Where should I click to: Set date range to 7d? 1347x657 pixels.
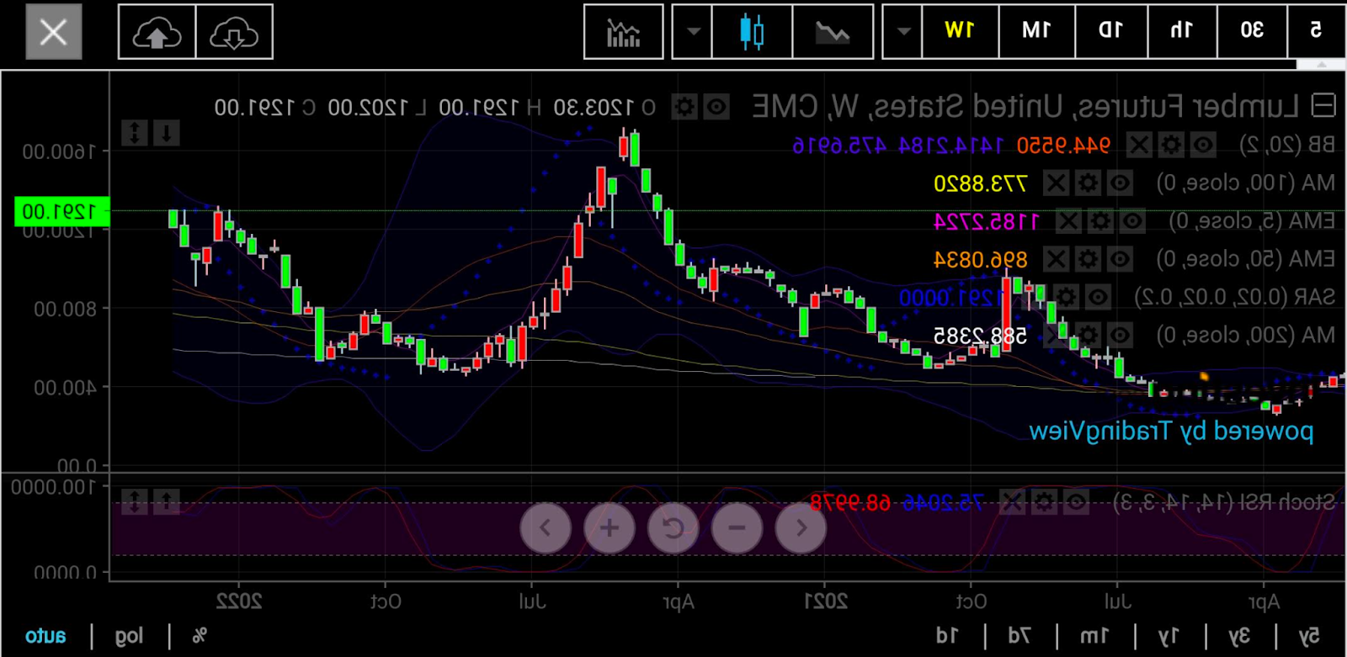[x=1019, y=636]
